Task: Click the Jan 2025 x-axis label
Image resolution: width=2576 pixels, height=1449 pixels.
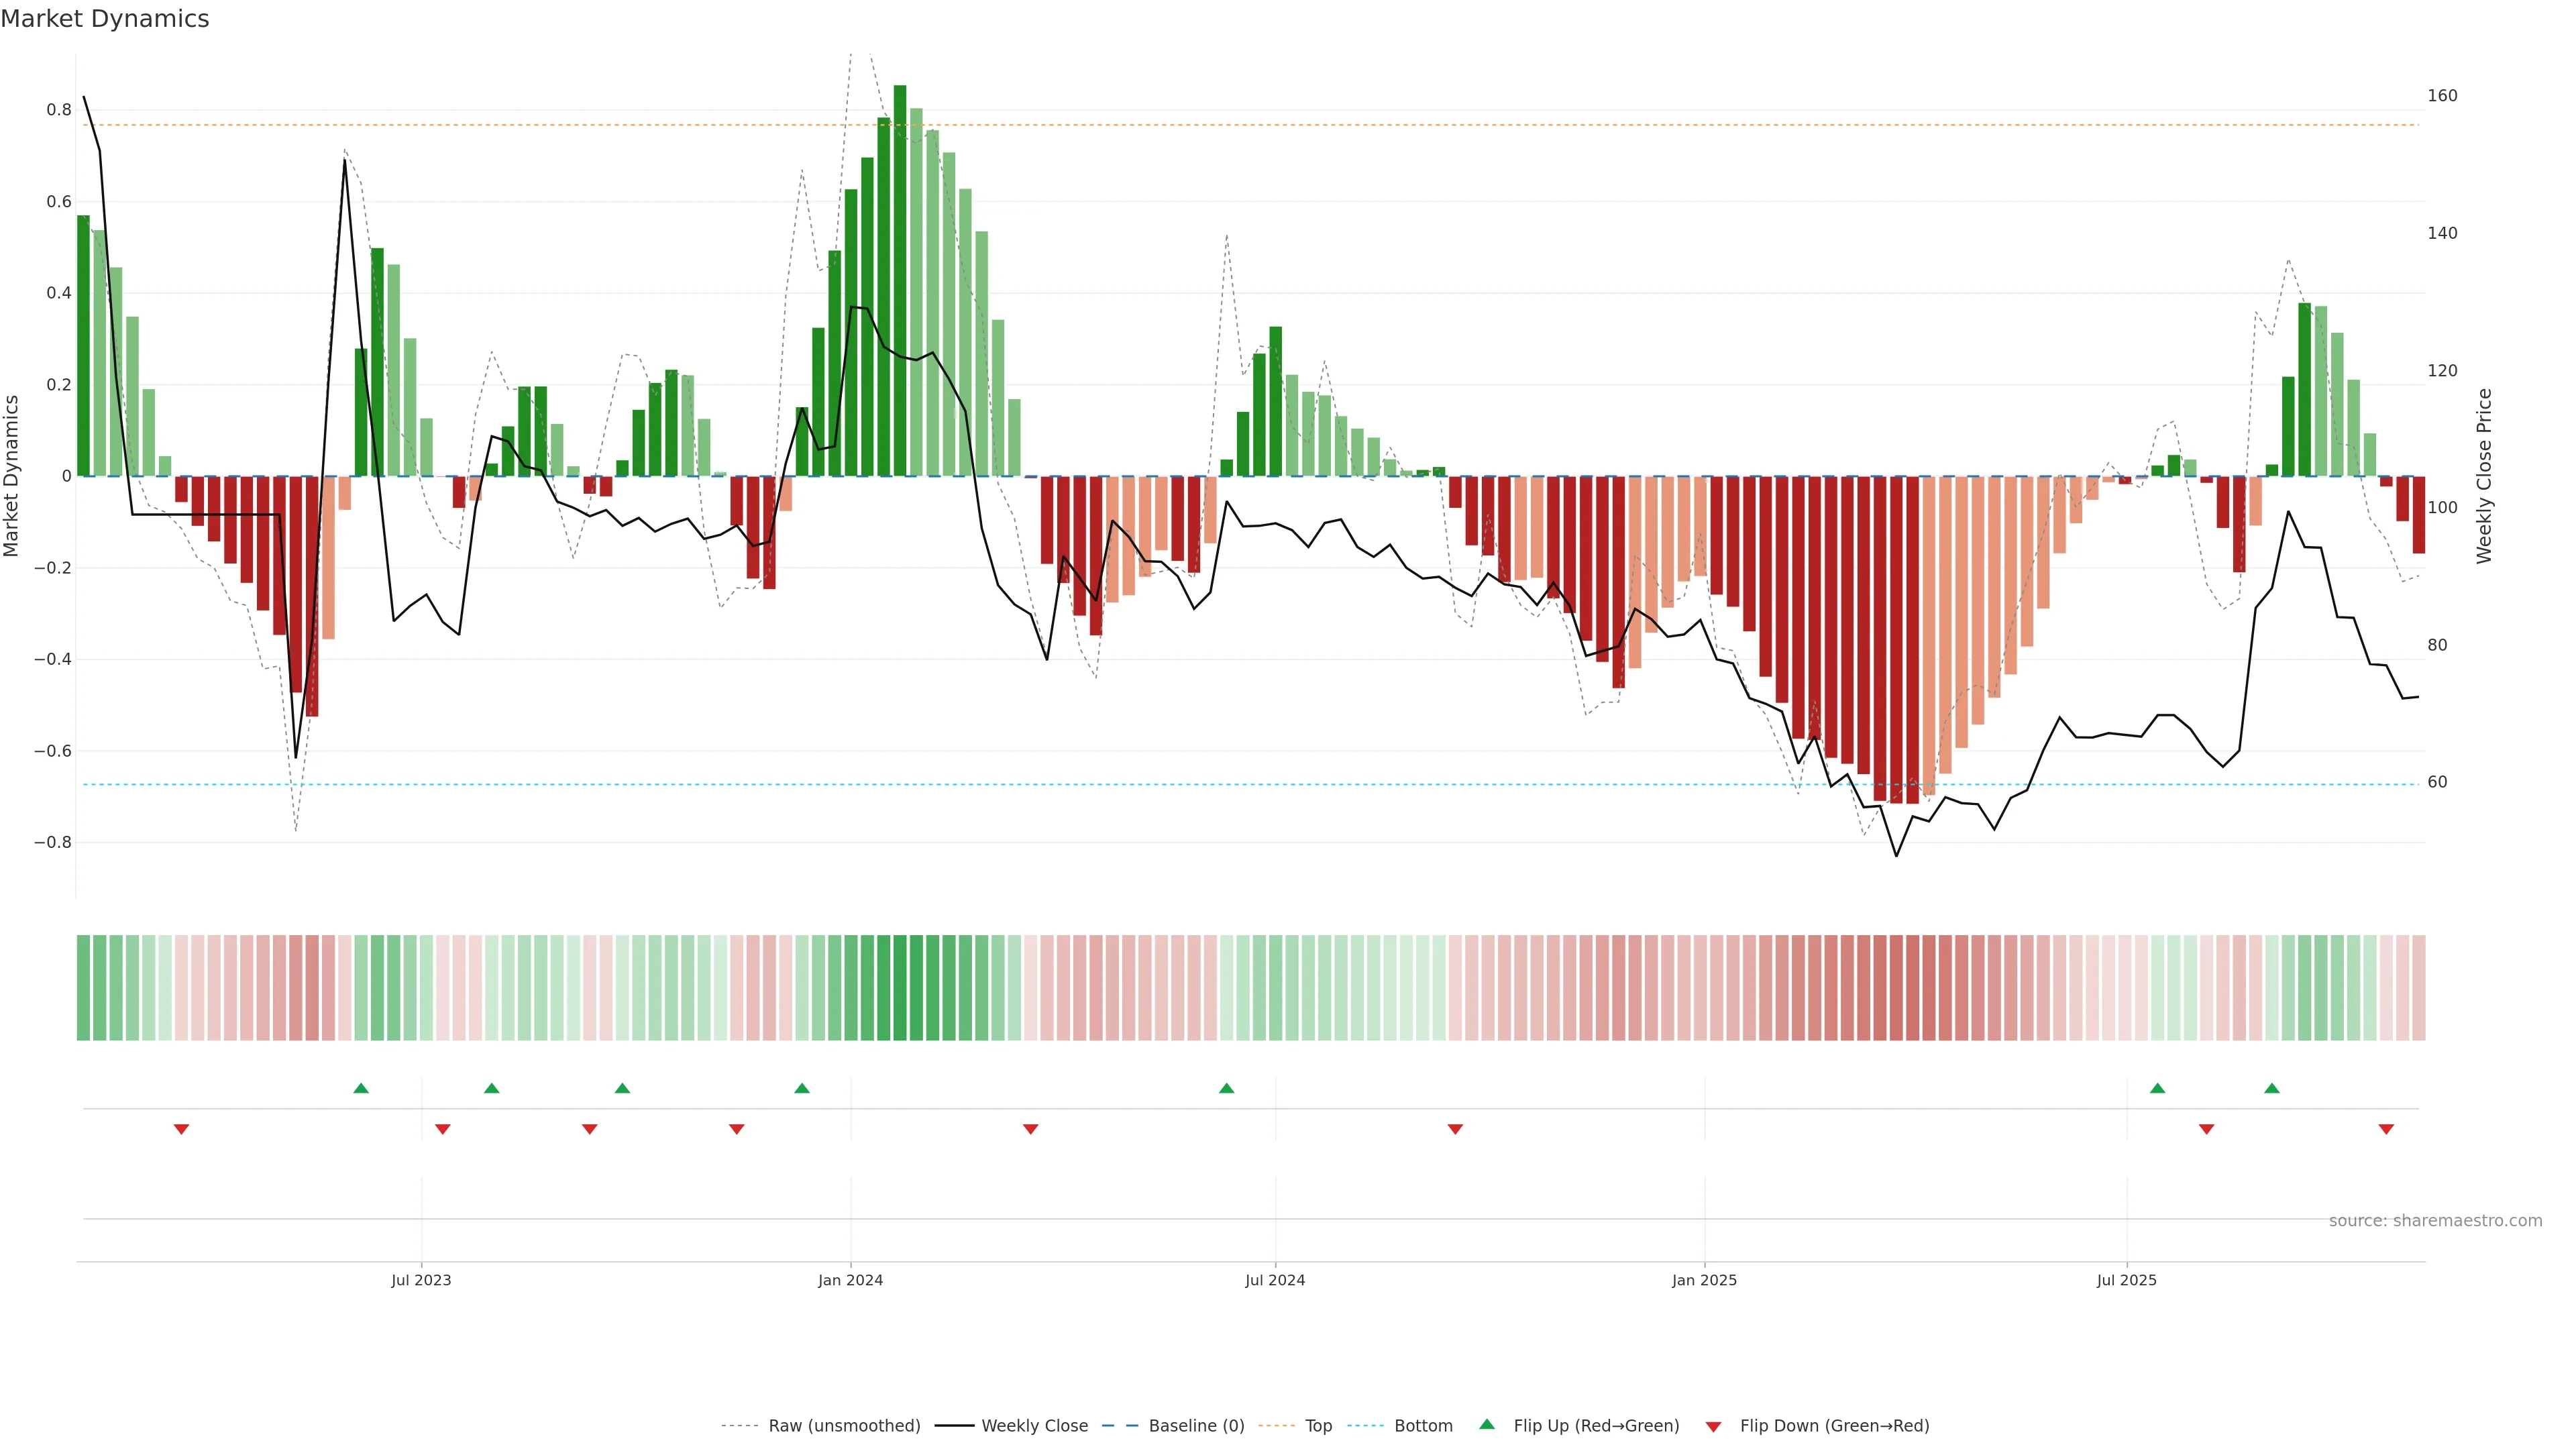Action: tap(1704, 1280)
